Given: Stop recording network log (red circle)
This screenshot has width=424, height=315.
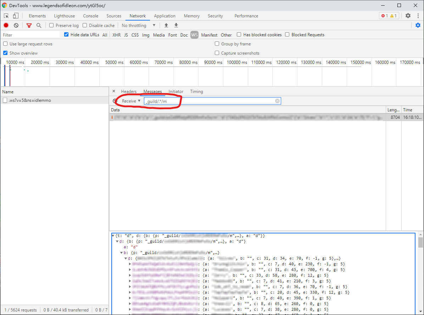Looking at the screenshot, I should point(6,25).
